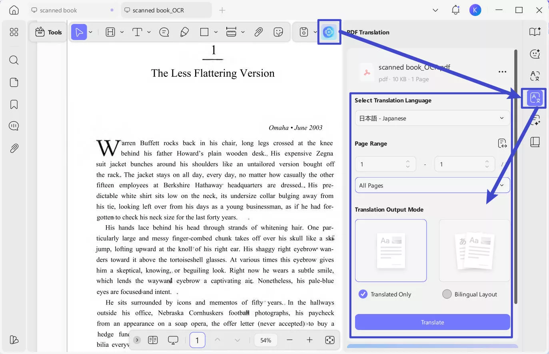Open the tab list chevron in title bar
549x354 pixels.
click(x=435, y=10)
